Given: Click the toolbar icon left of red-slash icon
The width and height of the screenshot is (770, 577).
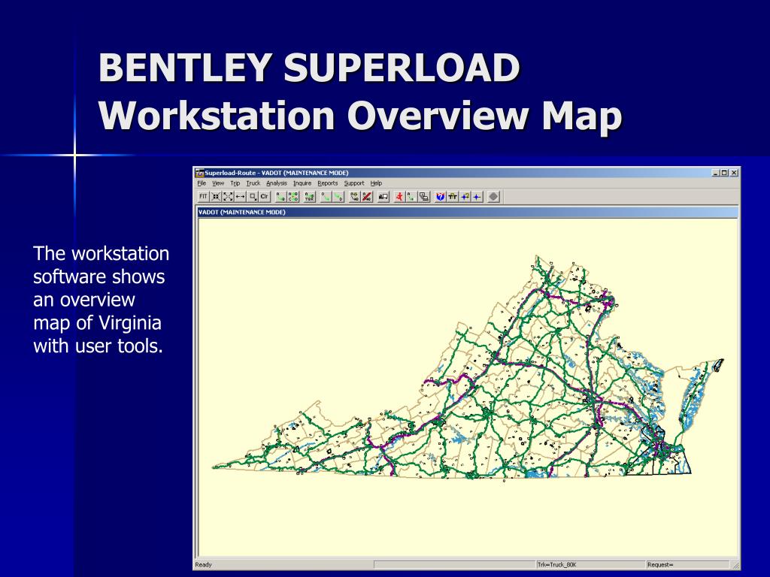Looking at the screenshot, I should [x=355, y=196].
